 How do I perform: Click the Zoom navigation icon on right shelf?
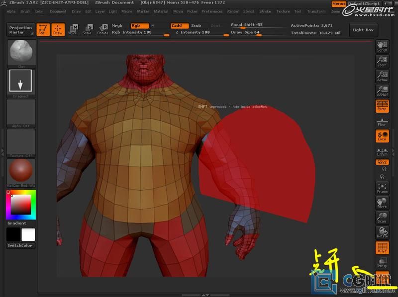(x=382, y=61)
